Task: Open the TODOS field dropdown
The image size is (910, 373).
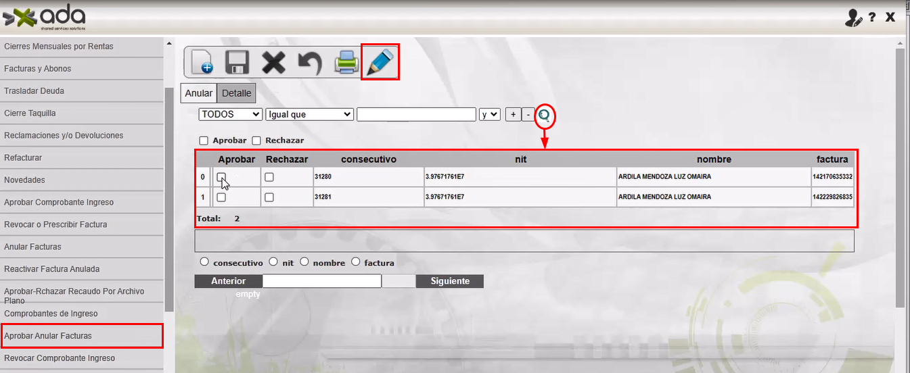Action: [x=230, y=115]
